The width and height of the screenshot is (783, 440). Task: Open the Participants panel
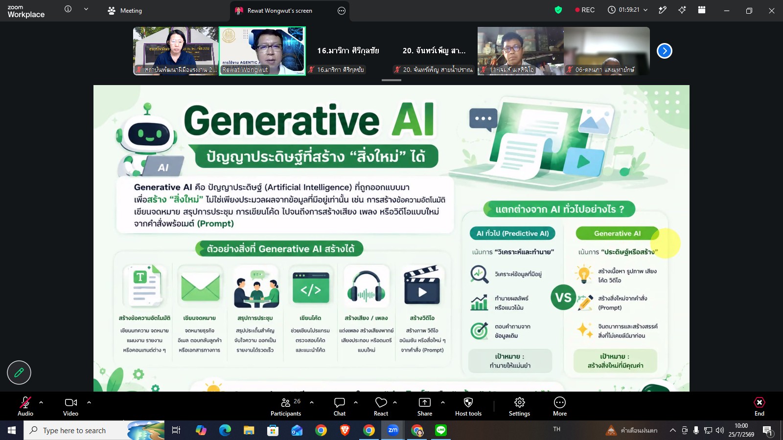pos(286,402)
